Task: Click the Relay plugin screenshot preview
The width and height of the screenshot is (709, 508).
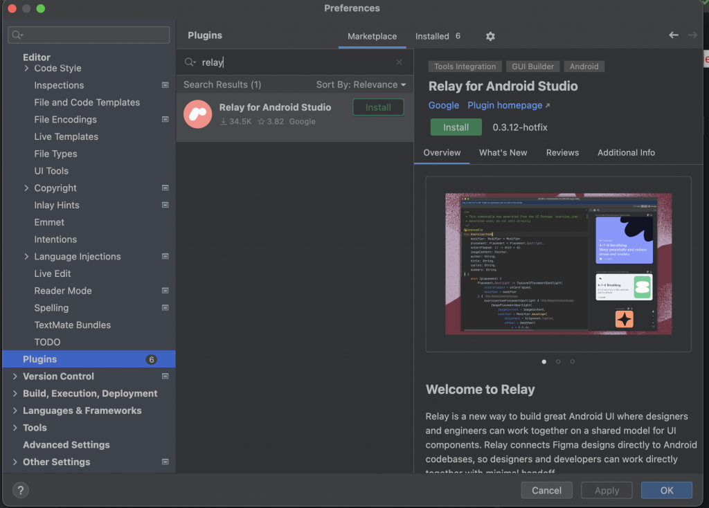Action: tap(559, 264)
